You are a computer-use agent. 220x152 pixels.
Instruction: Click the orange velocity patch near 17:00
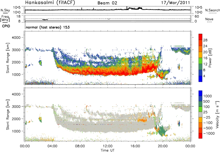pyautogui.click(x=142, y=120)
